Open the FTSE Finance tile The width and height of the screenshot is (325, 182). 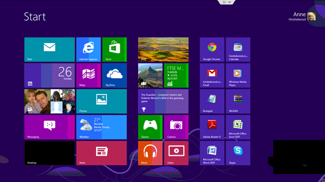176,75
